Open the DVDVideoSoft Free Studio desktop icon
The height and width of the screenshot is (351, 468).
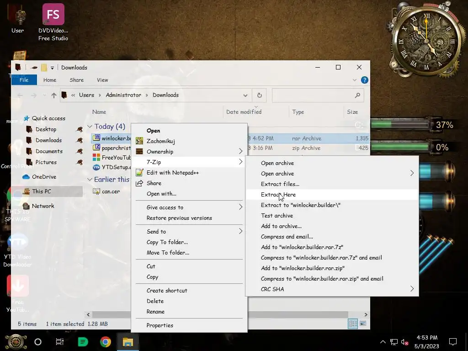click(x=53, y=22)
